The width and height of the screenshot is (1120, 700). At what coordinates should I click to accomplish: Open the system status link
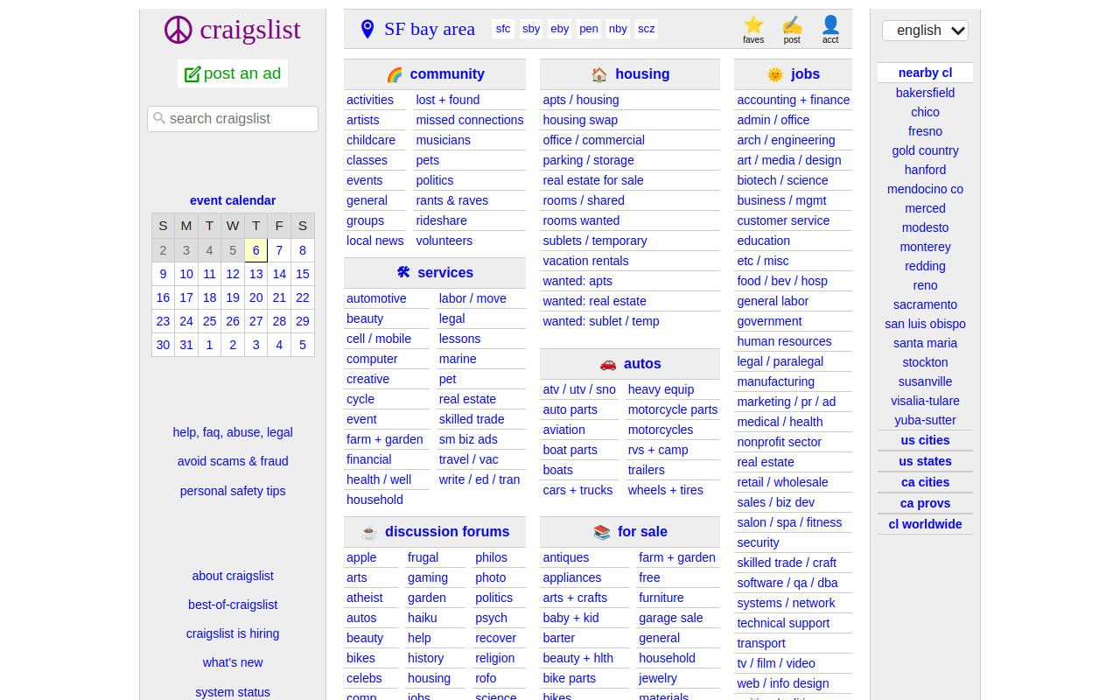pyautogui.click(x=233, y=692)
